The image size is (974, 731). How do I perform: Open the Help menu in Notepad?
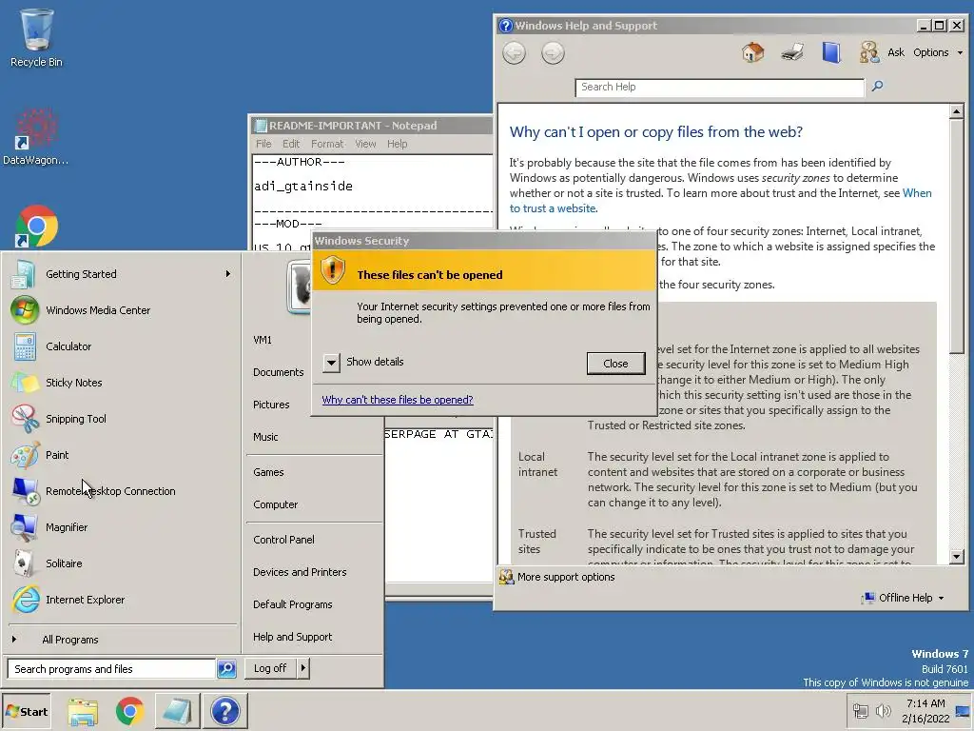tap(397, 144)
